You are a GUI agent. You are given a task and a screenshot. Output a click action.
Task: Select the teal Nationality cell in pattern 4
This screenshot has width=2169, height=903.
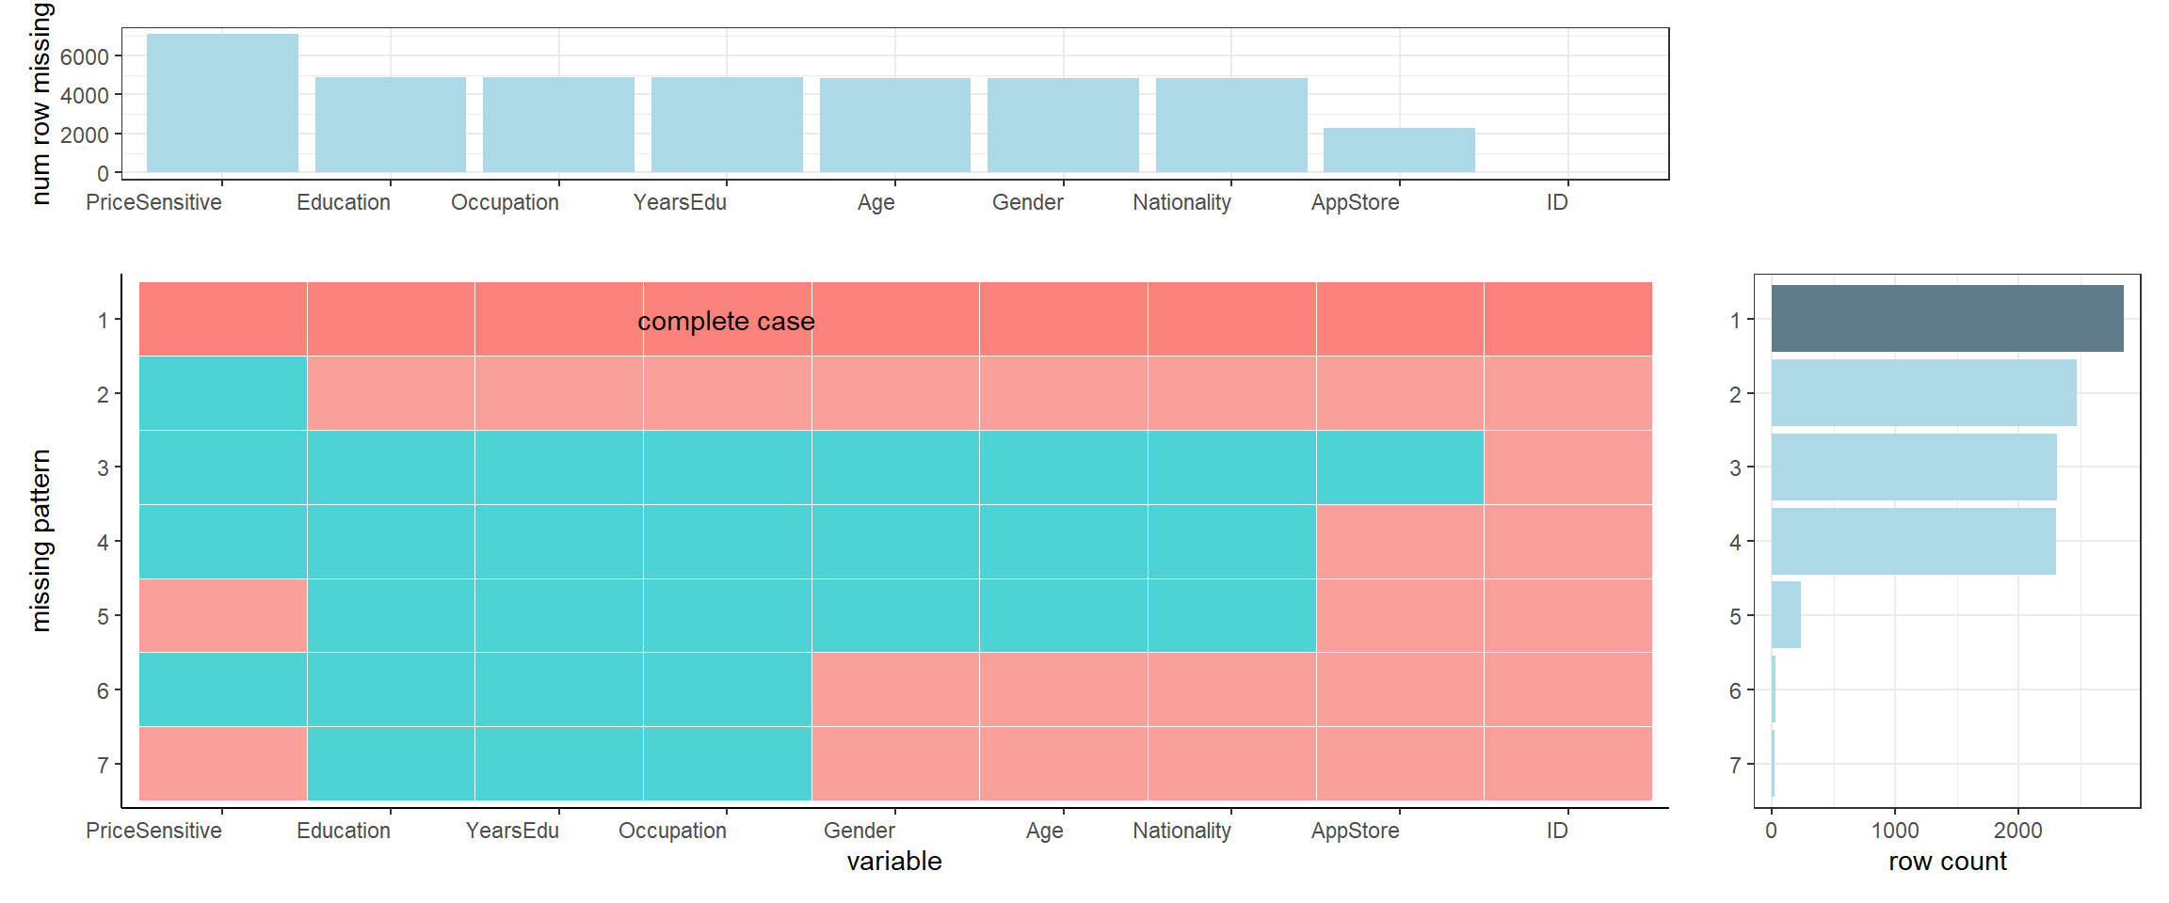(x=1231, y=542)
